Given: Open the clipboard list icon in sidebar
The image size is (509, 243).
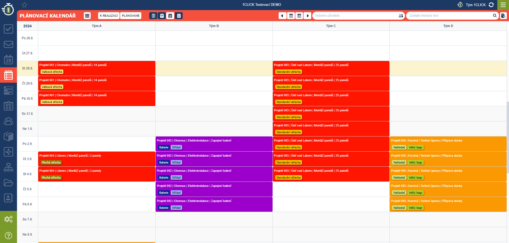Looking at the screenshot, I should 8,106.
